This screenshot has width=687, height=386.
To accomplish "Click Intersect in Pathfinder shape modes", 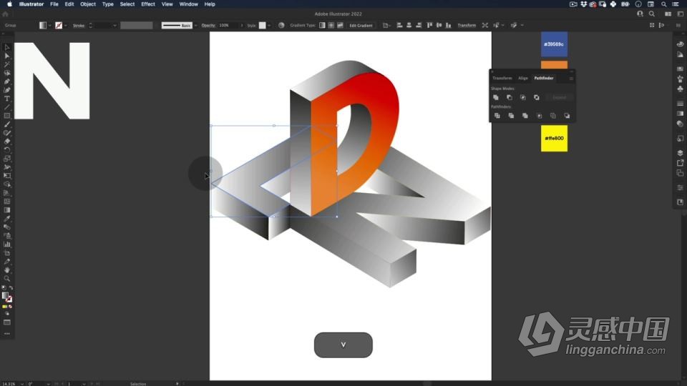I will tap(523, 97).
